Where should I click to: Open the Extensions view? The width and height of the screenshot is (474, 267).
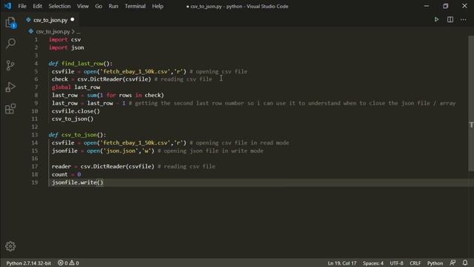pyautogui.click(x=10, y=109)
